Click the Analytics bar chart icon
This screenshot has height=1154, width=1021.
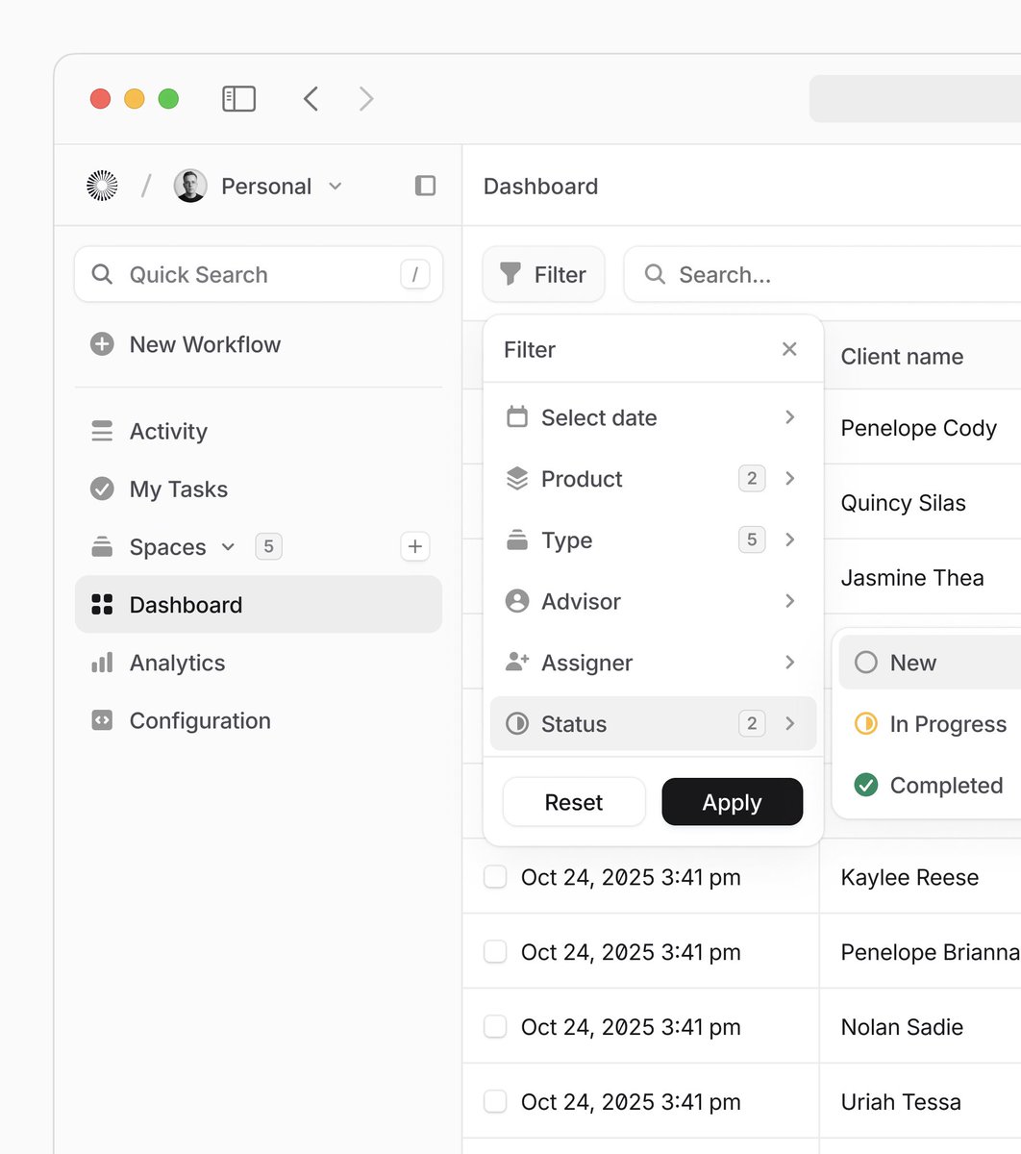(x=102, y=663)
